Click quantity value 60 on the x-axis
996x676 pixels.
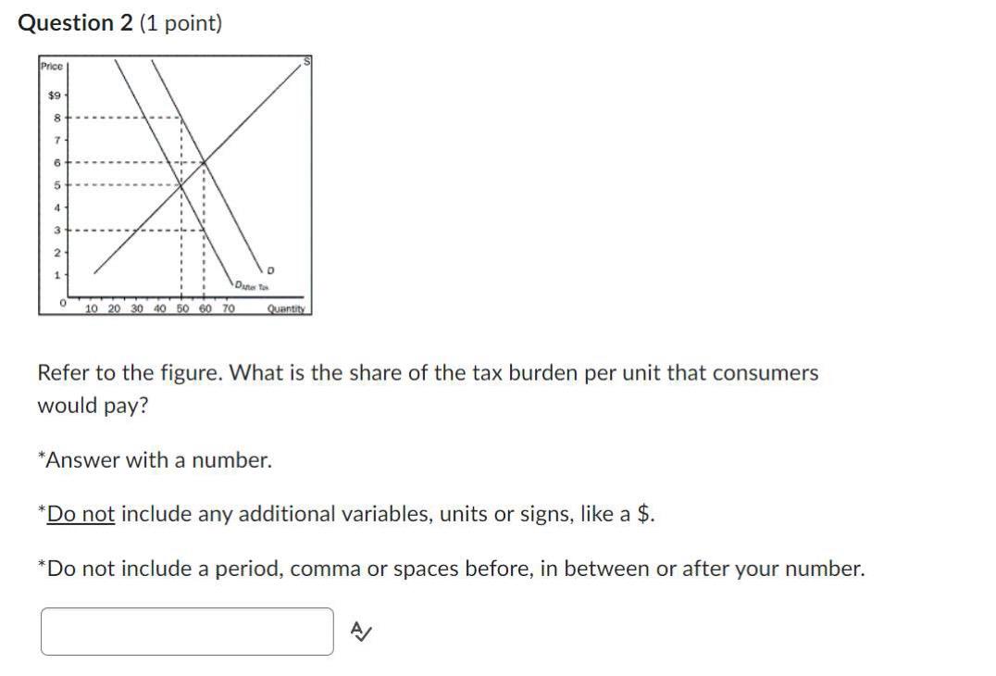[x=205, y=308]
